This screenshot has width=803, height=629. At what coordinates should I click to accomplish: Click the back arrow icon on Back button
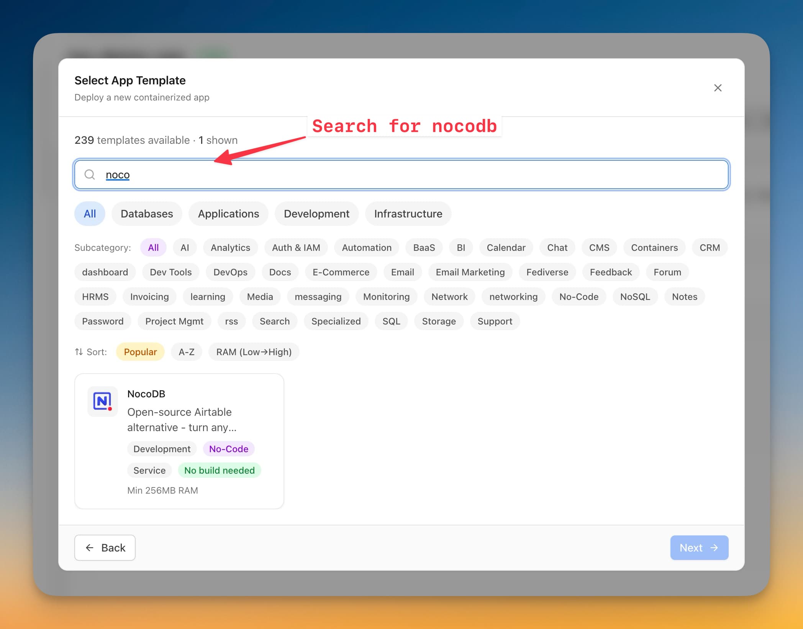click(89, 548)
